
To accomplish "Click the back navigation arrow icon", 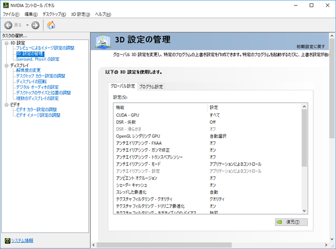I will click(9, 25).
